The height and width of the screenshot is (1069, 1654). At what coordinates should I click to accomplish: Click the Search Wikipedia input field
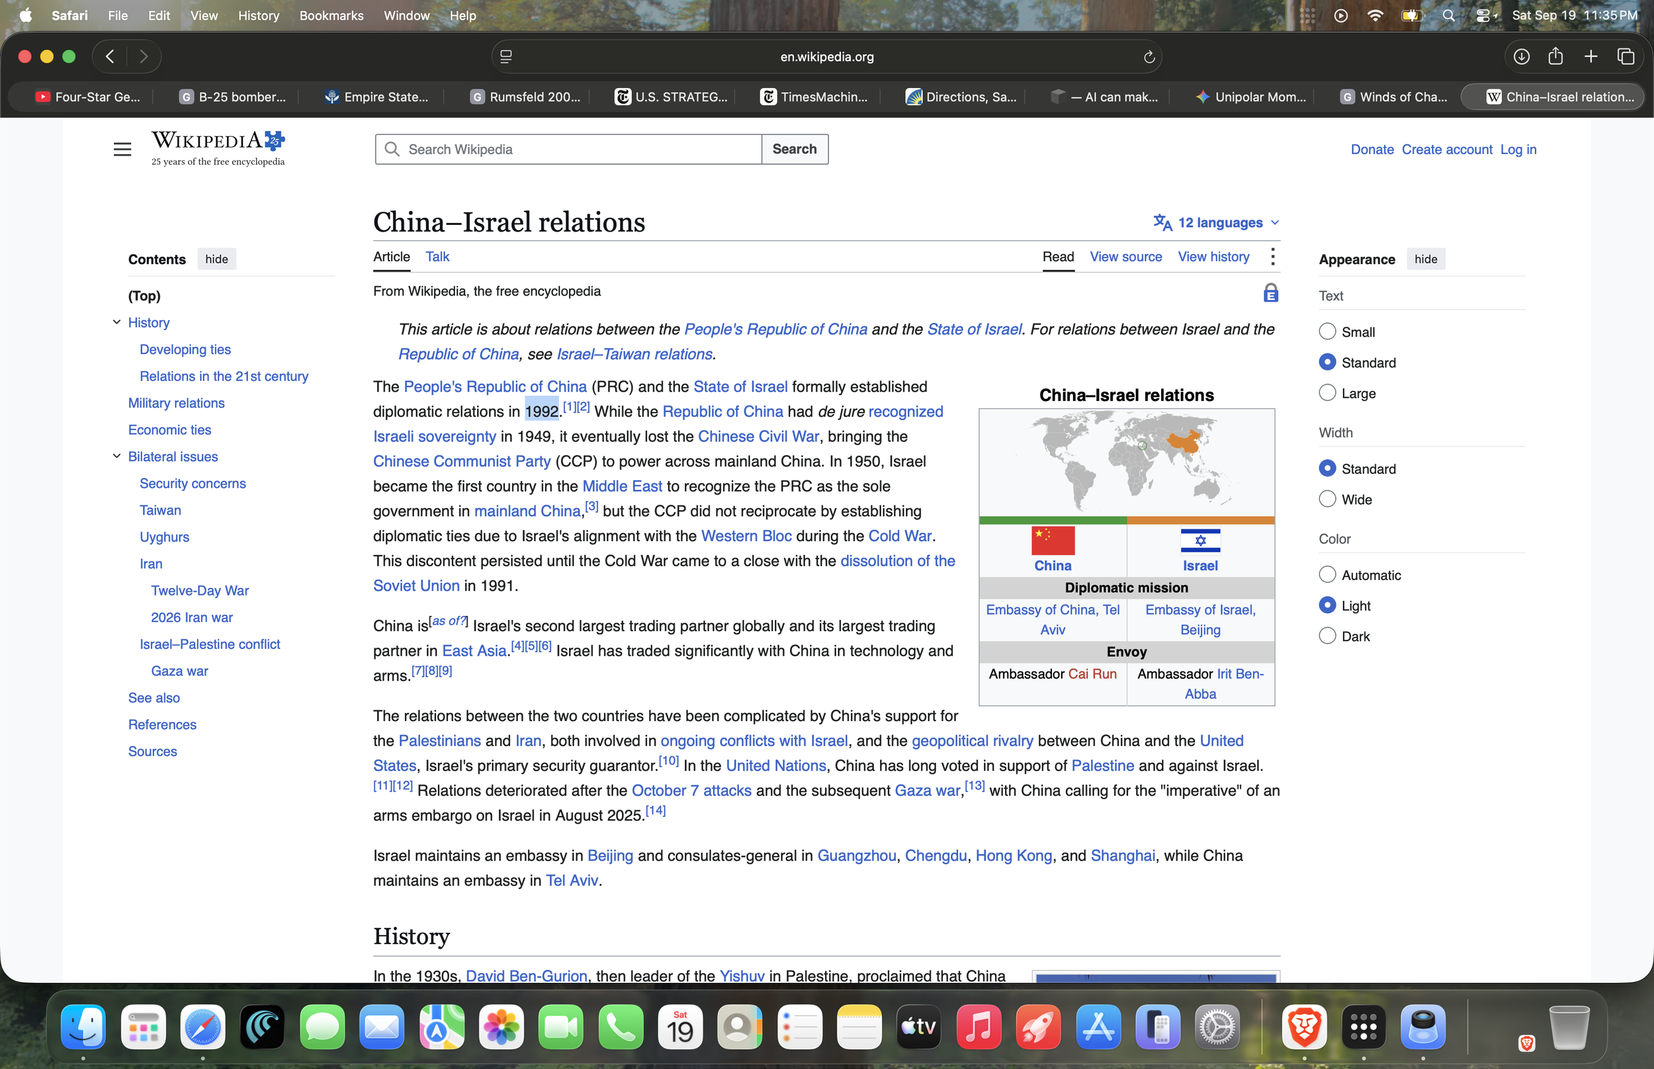(x=568, y=150)
